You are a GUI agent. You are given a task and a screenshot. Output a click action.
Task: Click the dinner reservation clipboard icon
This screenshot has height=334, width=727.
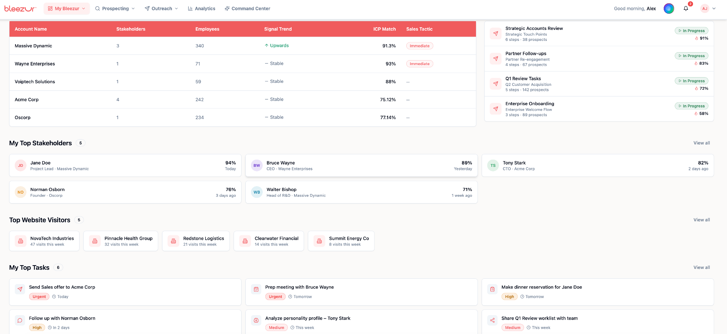click(492, 289)
